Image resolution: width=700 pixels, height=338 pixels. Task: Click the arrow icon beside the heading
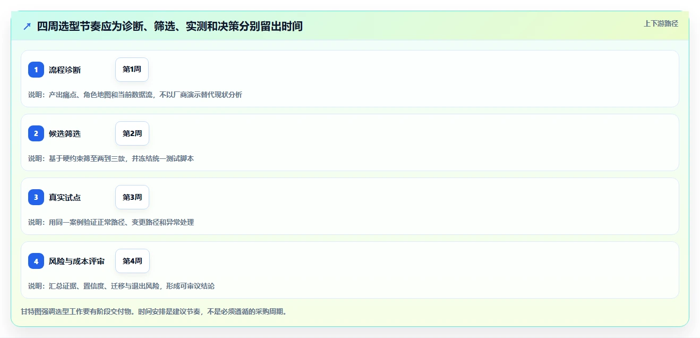(x=27, y=27)
